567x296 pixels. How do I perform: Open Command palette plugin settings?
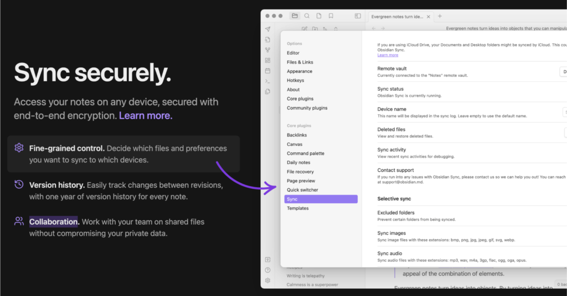pyautogui.click(x=306, y=153)
